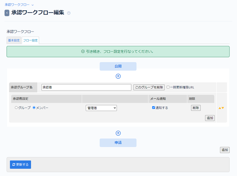Click the 公開 stage button
The width and height of the screenshot is (237, 176).
118,66
